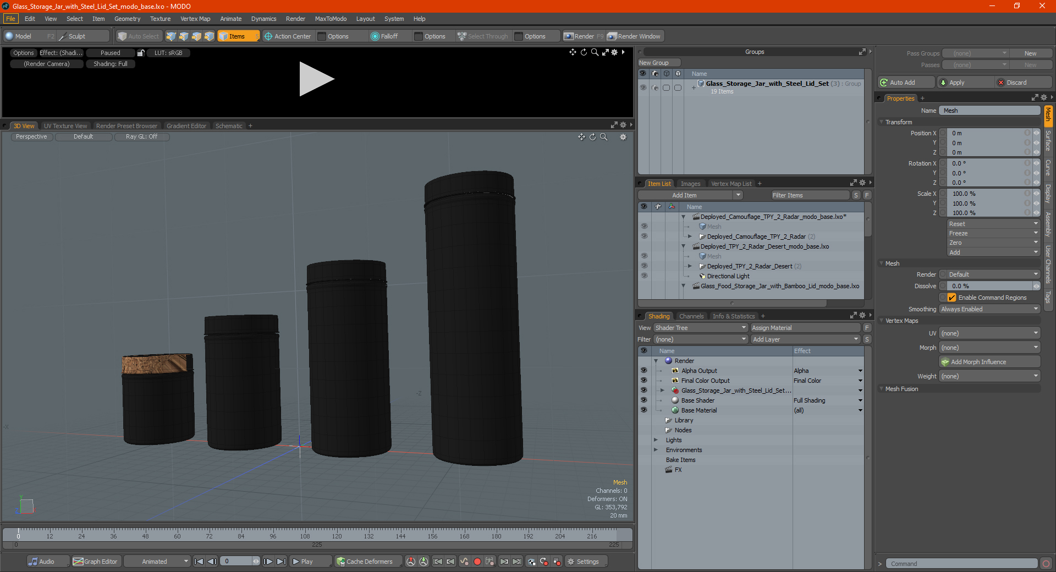Toggle visibility of Glass_Storage_Jar group
Screen dimensions: 1056x572
coord(643,87)
